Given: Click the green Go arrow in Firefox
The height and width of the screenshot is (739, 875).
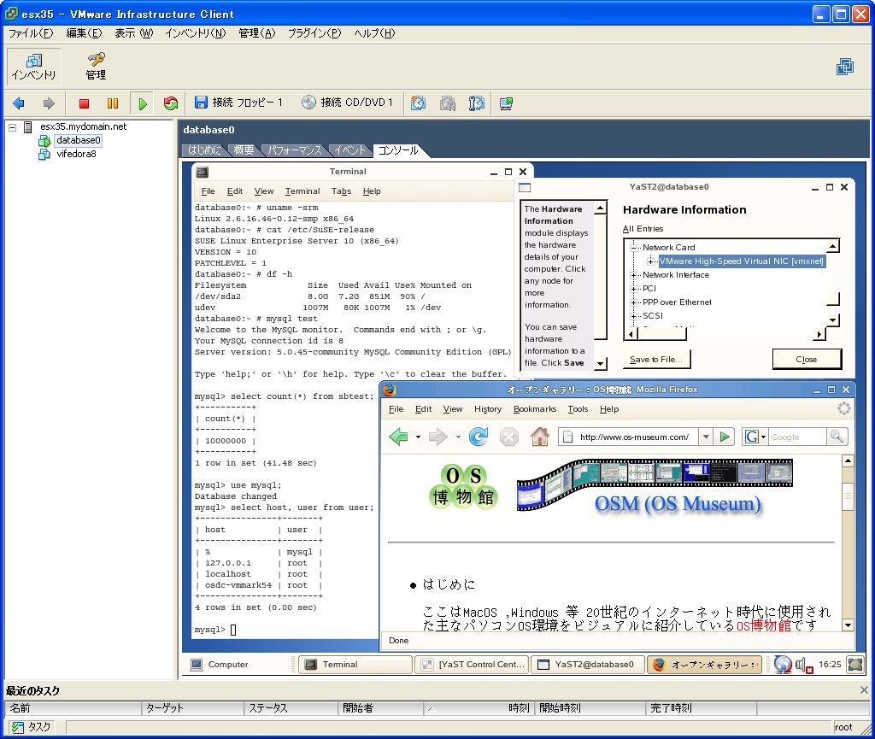Looking at the screenshot, I should pos(725,437).
